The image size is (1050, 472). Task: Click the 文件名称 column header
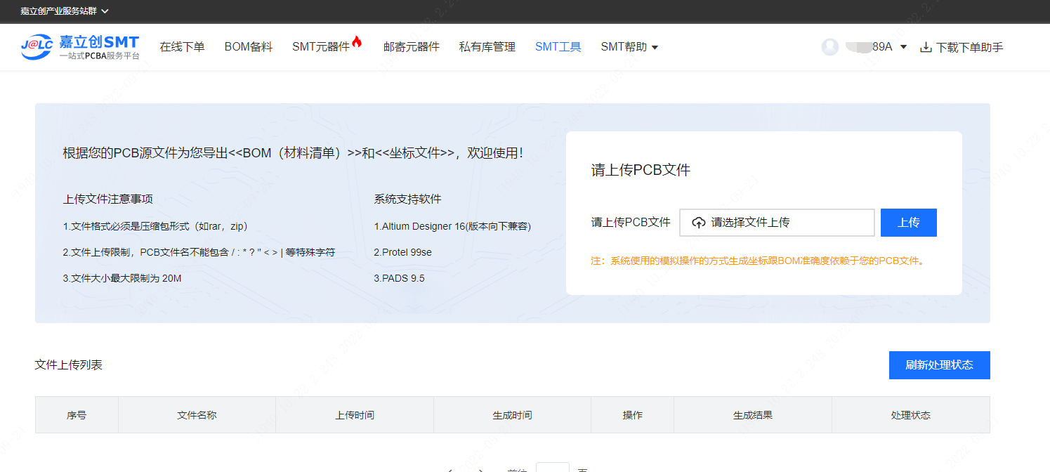pos(197,415)
